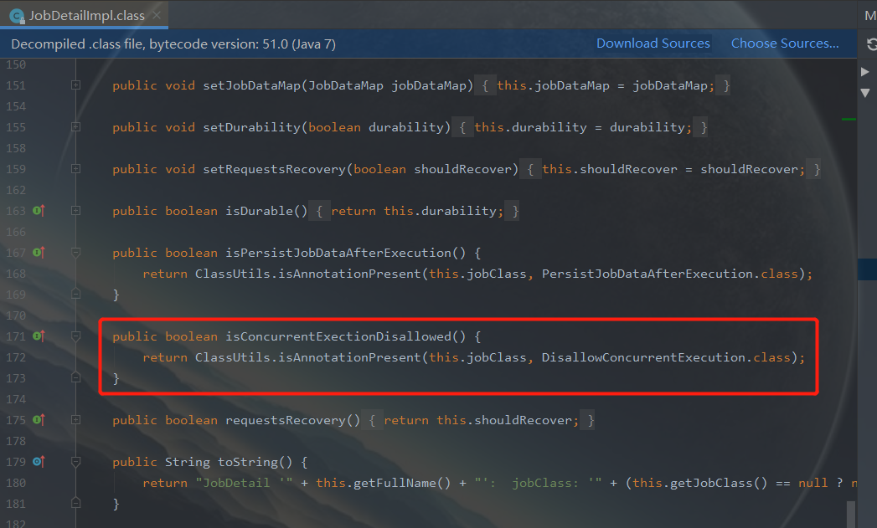Click the Choose Sources... link
Image resolution: width=877 pixels, height=528 pixels.
(785, 44)
